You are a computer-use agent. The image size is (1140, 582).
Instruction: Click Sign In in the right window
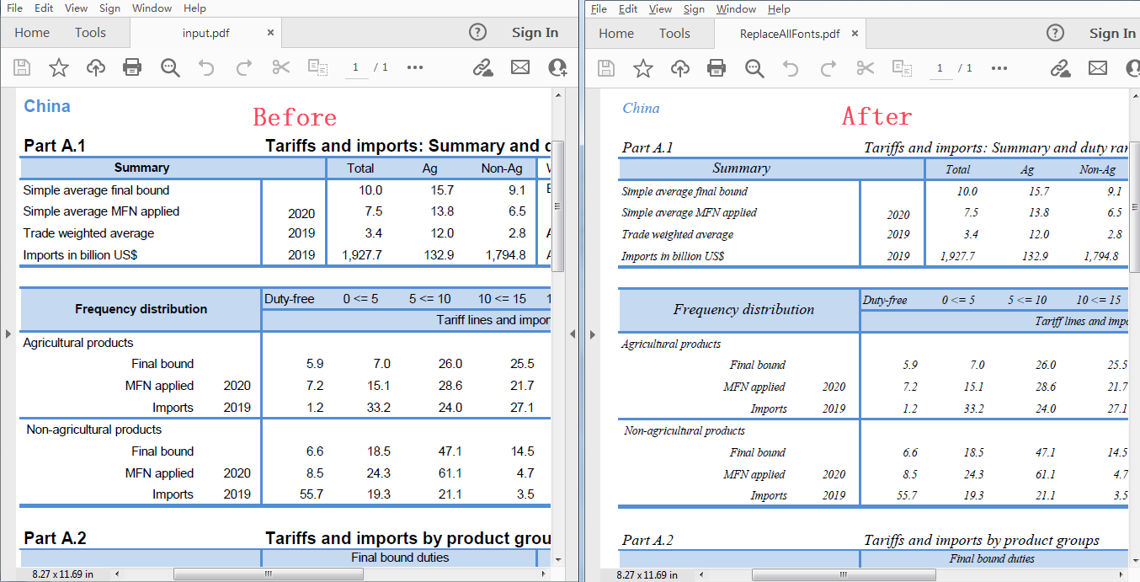[x=1112, y=34]
